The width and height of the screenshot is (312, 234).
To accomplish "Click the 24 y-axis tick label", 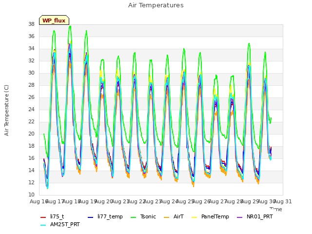I will [x=31, y=109].
